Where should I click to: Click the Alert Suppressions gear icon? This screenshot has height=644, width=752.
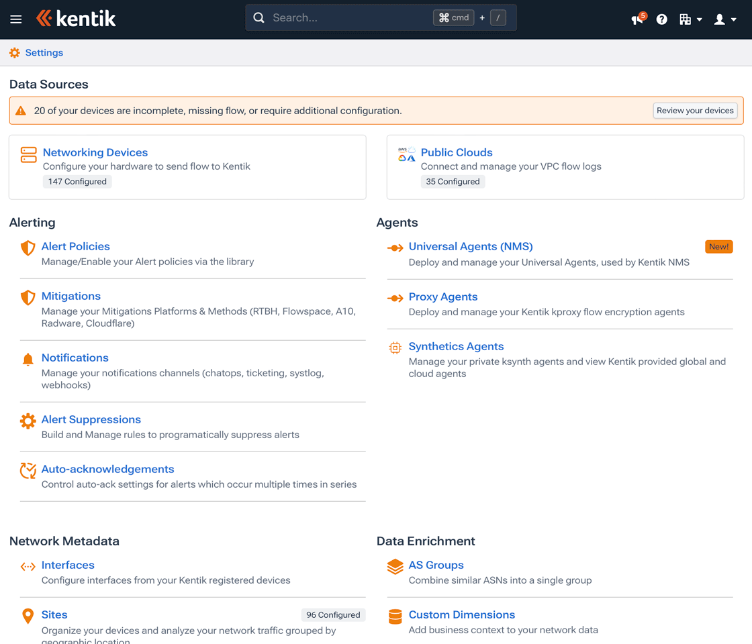click(28, 421)
